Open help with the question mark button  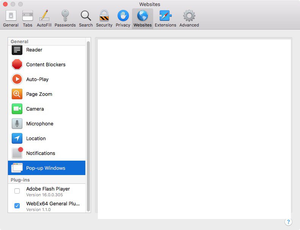click(x=288, y=222)
